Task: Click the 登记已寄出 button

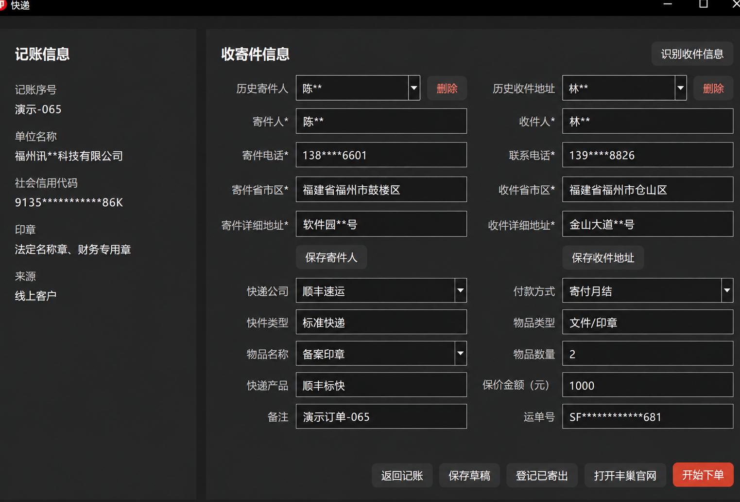Action: [x=542, y=475]
